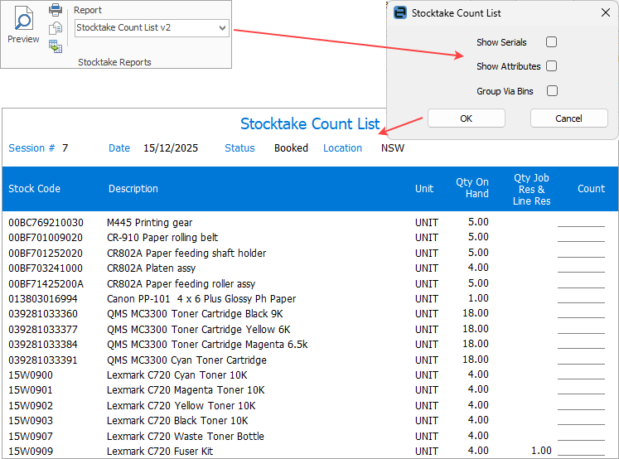Click description QMS MC3300 Toner Cartridge Yellow 6K
Screen dimensions: 619x459
(x=199, y=330)
